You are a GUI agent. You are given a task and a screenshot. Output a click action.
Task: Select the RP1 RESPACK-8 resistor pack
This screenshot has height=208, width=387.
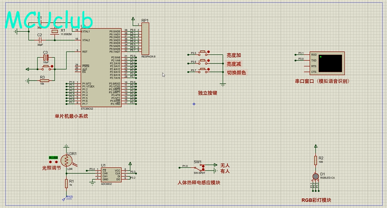point(145,38)
